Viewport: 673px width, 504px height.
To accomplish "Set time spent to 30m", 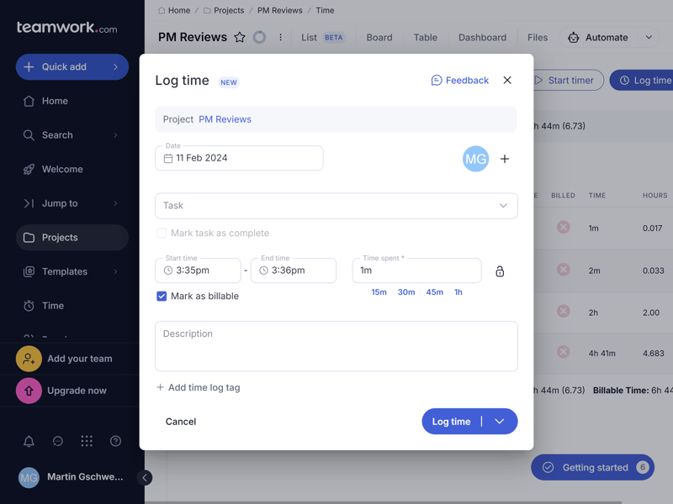I will tap(406, 292).
